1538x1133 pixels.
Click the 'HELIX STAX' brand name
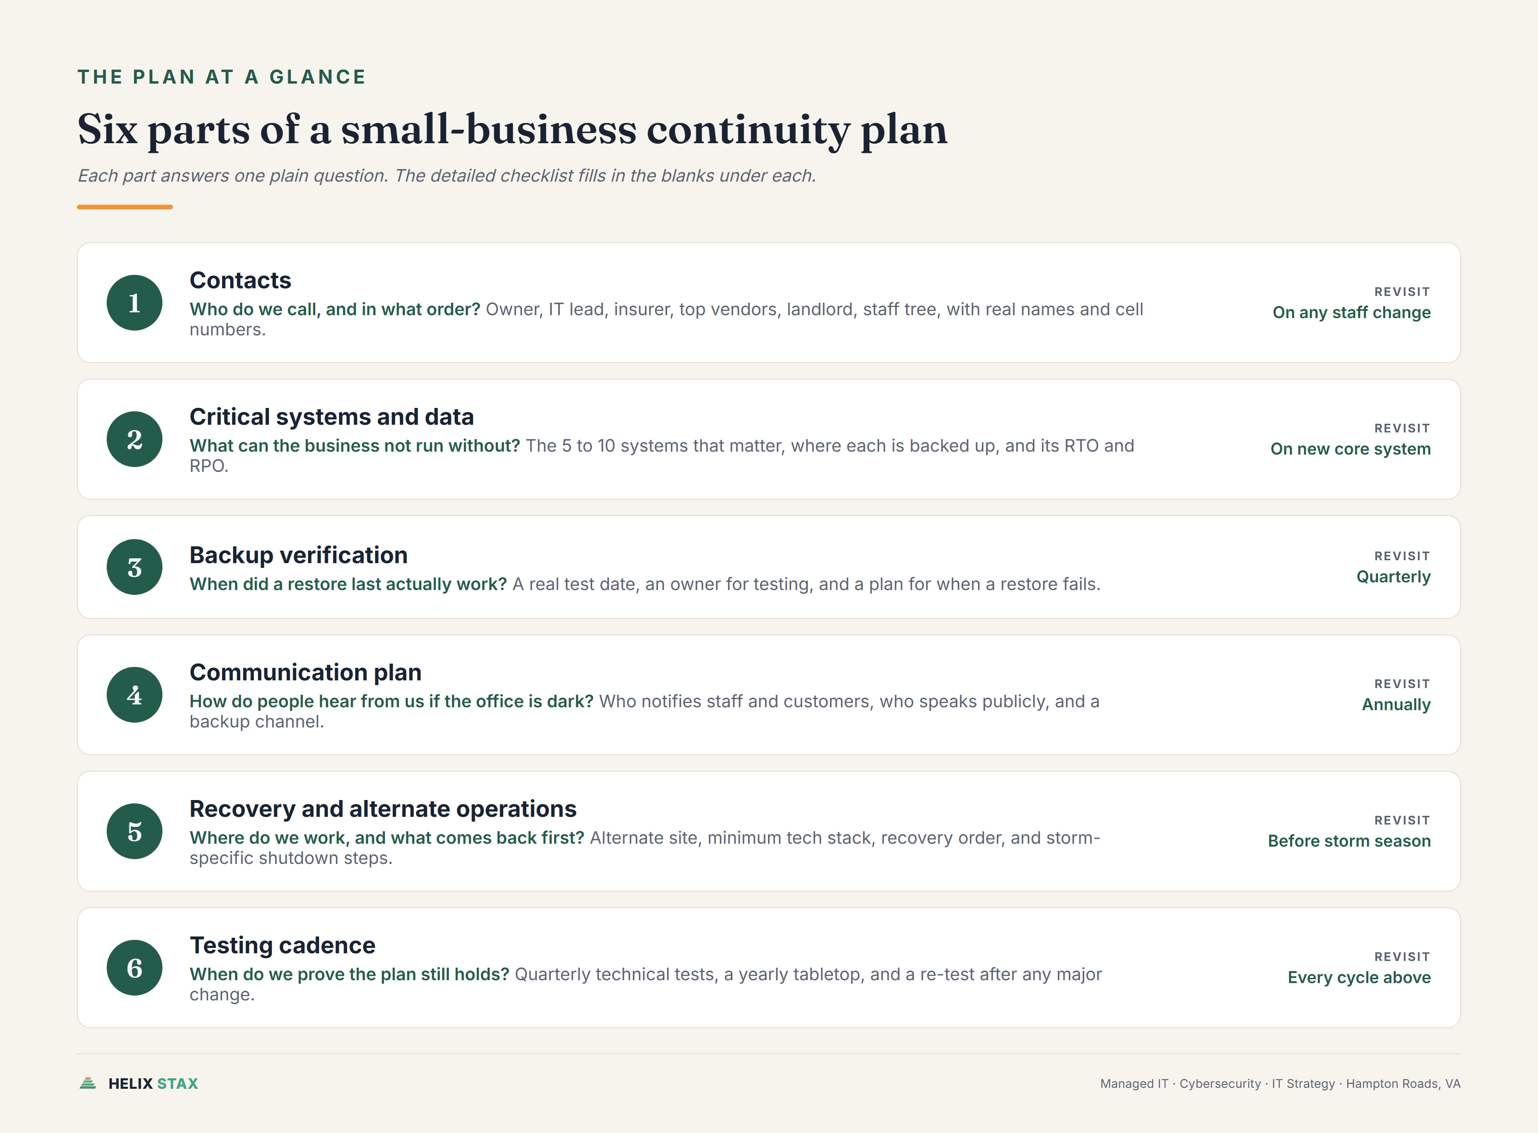pyautogui.click(x=153, y=1084)
